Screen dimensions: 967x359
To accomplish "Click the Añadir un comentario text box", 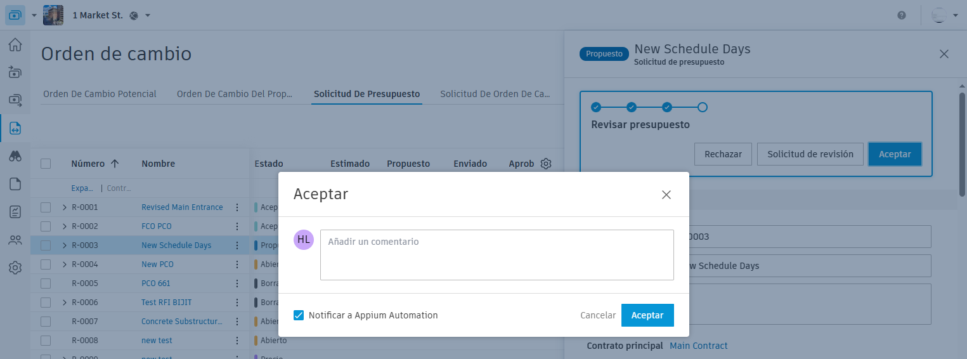I will pos(496,255).
